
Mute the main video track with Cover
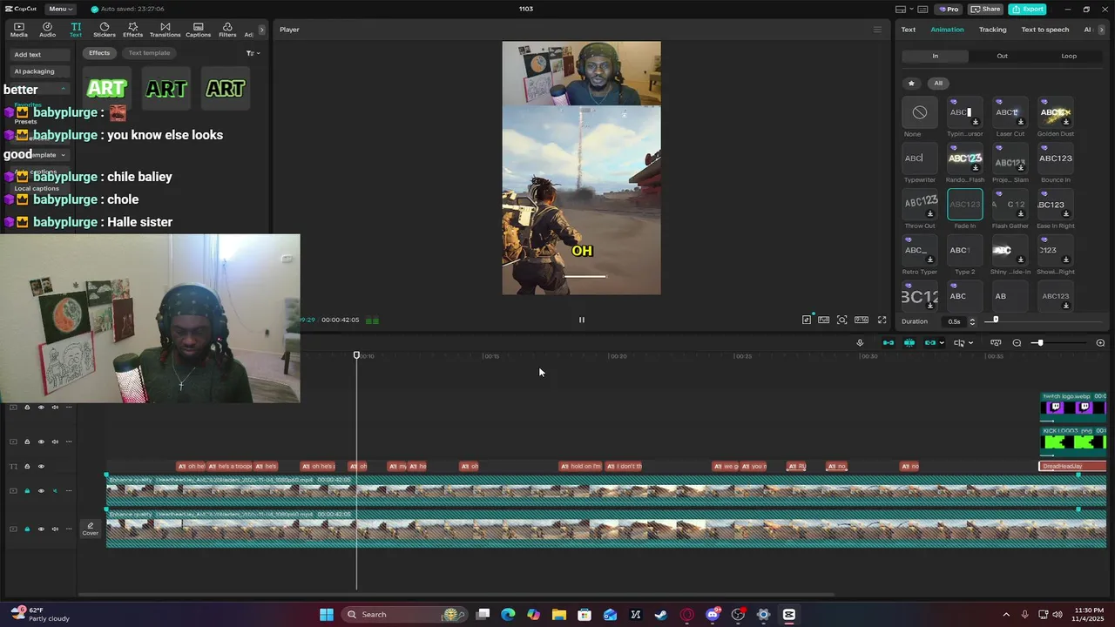point(55,529)
